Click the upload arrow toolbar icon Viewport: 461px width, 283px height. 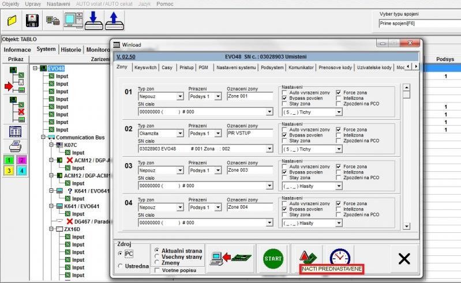114,21
